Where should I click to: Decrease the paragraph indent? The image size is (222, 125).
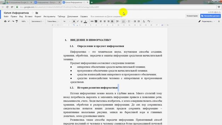pyautogui.click(x=135, y=22)
